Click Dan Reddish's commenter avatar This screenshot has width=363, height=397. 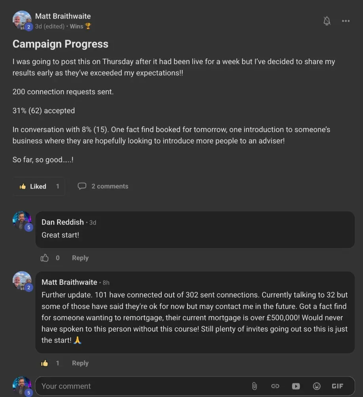coord(22,220)
